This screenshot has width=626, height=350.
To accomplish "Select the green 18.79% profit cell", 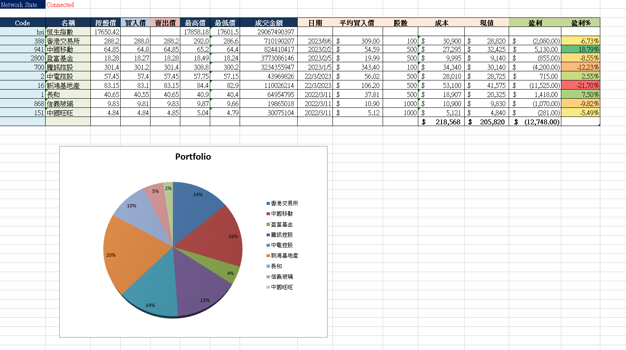I will click(x=581, y=49).
